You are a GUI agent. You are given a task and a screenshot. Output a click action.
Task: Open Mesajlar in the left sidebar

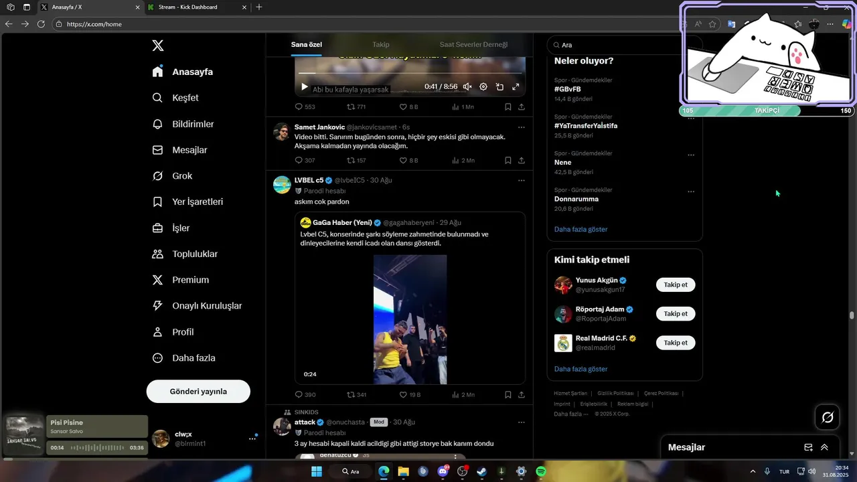(x=179, y=150)
